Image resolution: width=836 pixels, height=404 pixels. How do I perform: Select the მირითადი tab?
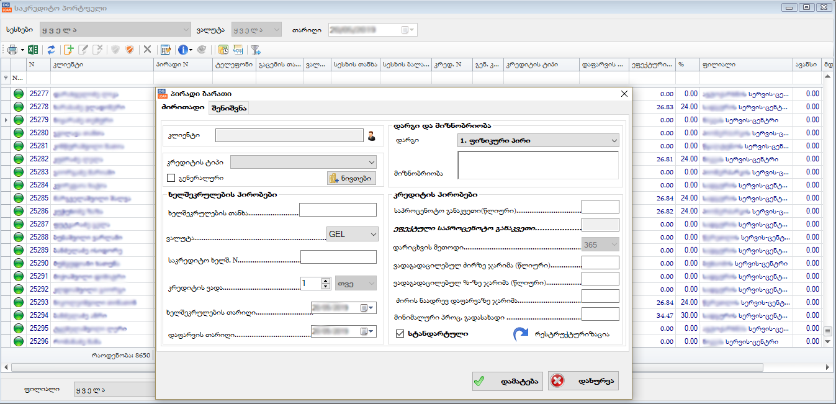tap(183, 108)
